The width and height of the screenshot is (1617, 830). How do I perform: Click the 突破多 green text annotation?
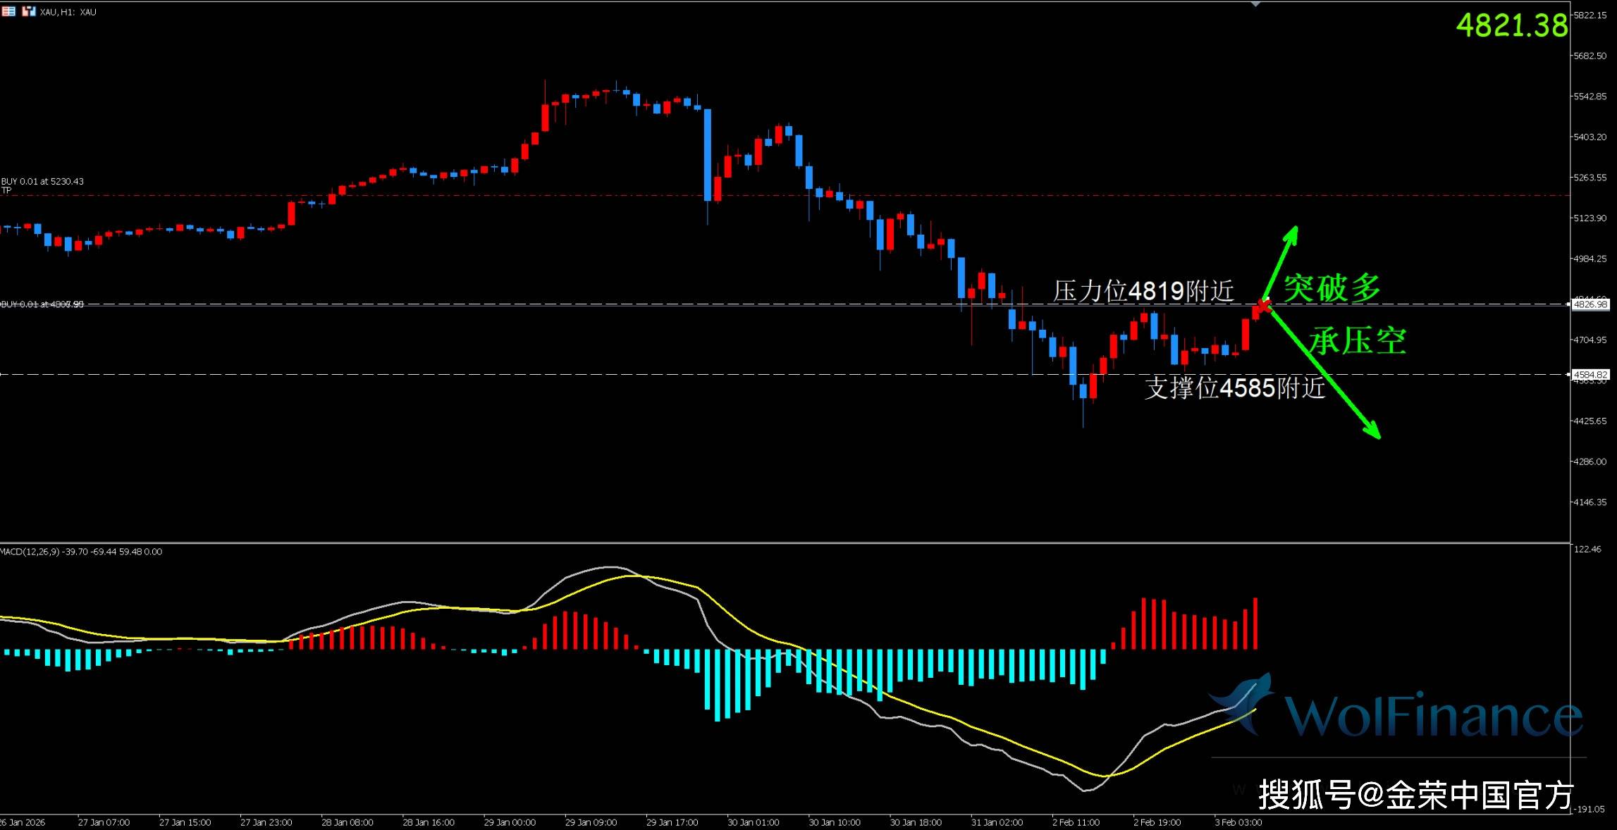[1332, 288]
